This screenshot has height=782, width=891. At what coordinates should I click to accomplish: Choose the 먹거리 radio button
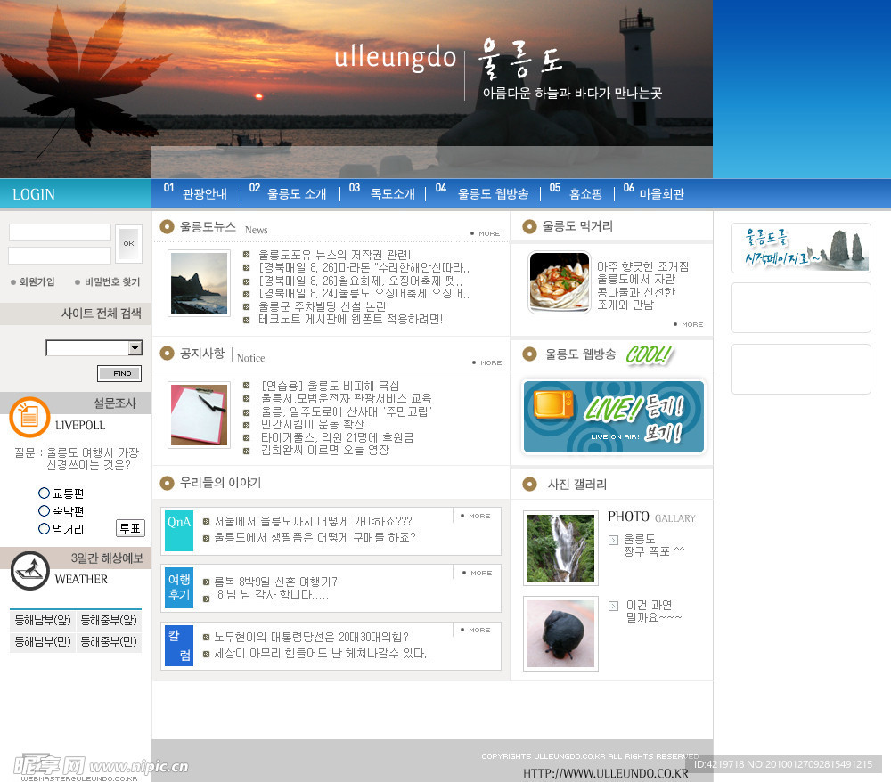(x=44, y=529)
